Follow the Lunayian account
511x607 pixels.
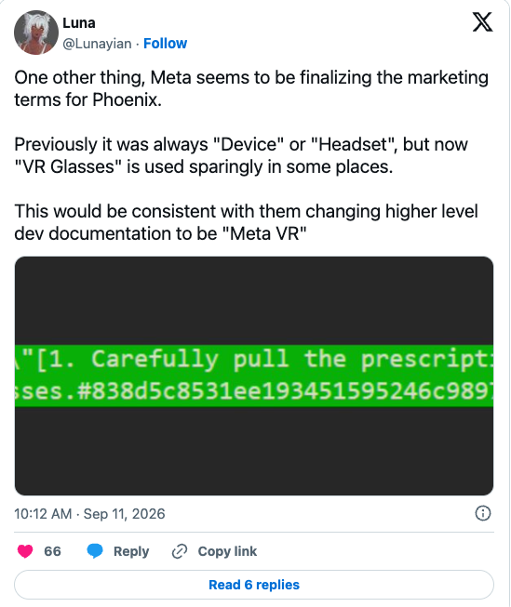165,44
